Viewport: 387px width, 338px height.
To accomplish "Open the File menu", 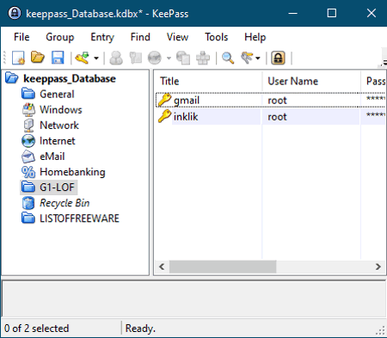I will point(21,37).
